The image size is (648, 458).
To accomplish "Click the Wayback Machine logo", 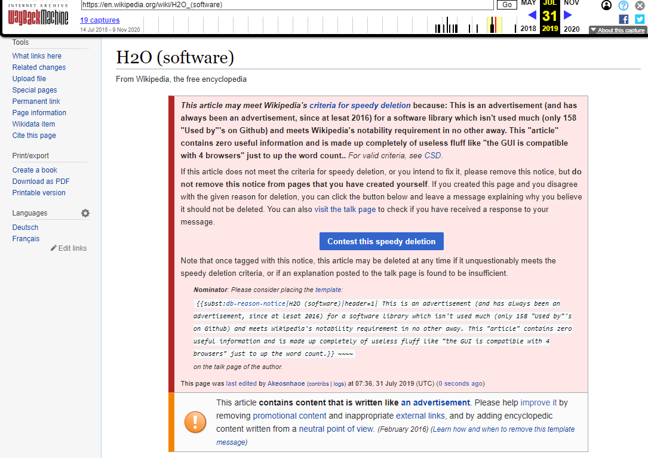I will point(38,14).
